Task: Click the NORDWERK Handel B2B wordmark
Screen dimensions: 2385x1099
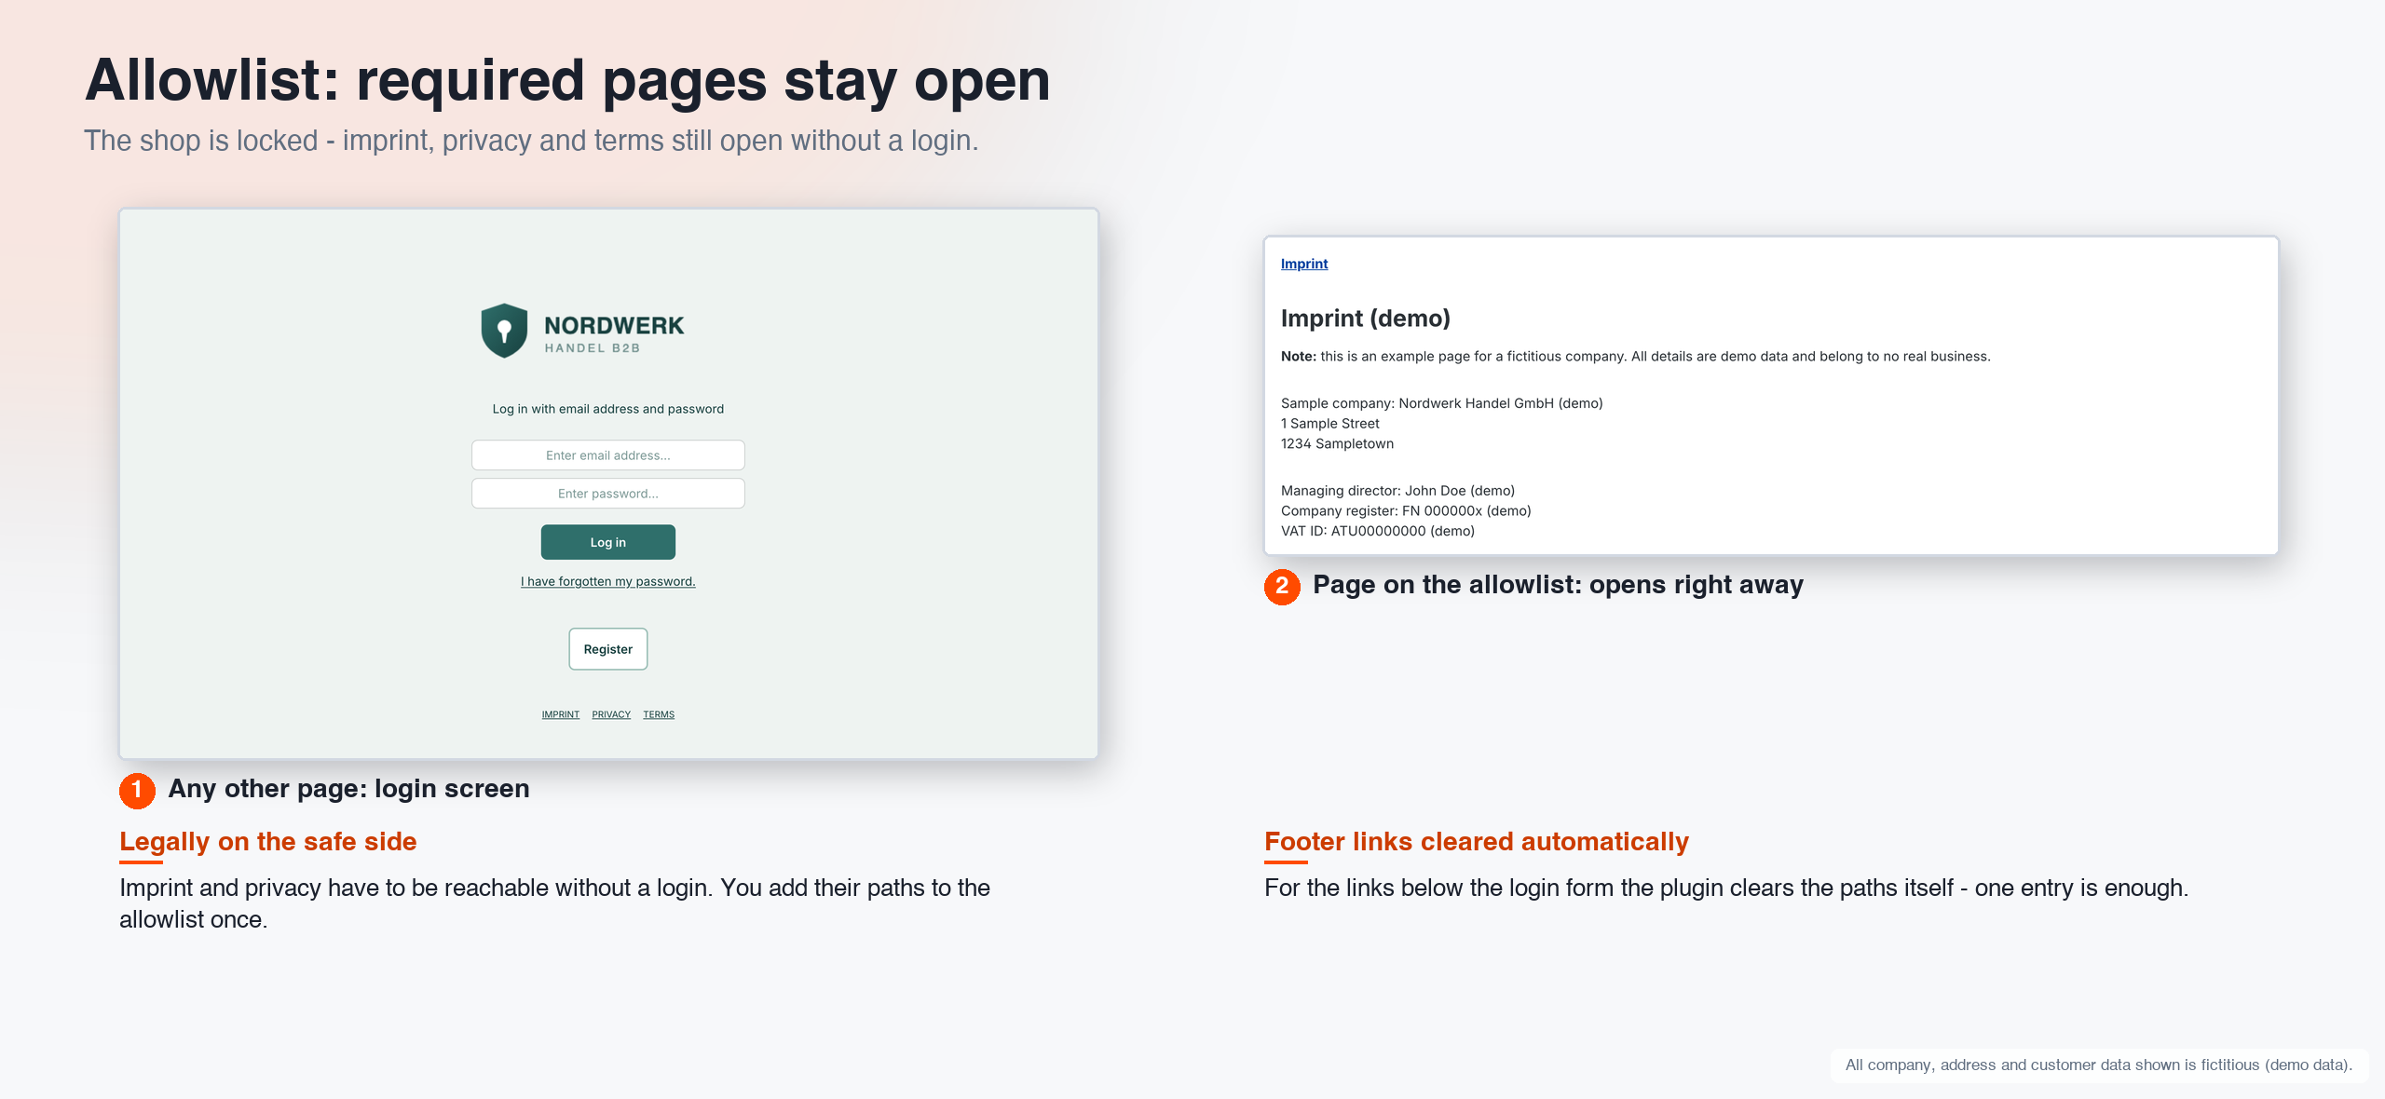Action: (614, 333)
